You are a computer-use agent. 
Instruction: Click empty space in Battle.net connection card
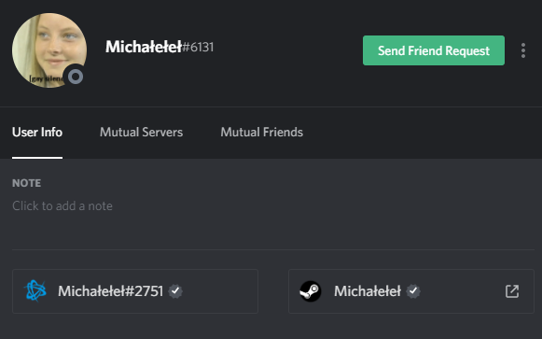219,291
